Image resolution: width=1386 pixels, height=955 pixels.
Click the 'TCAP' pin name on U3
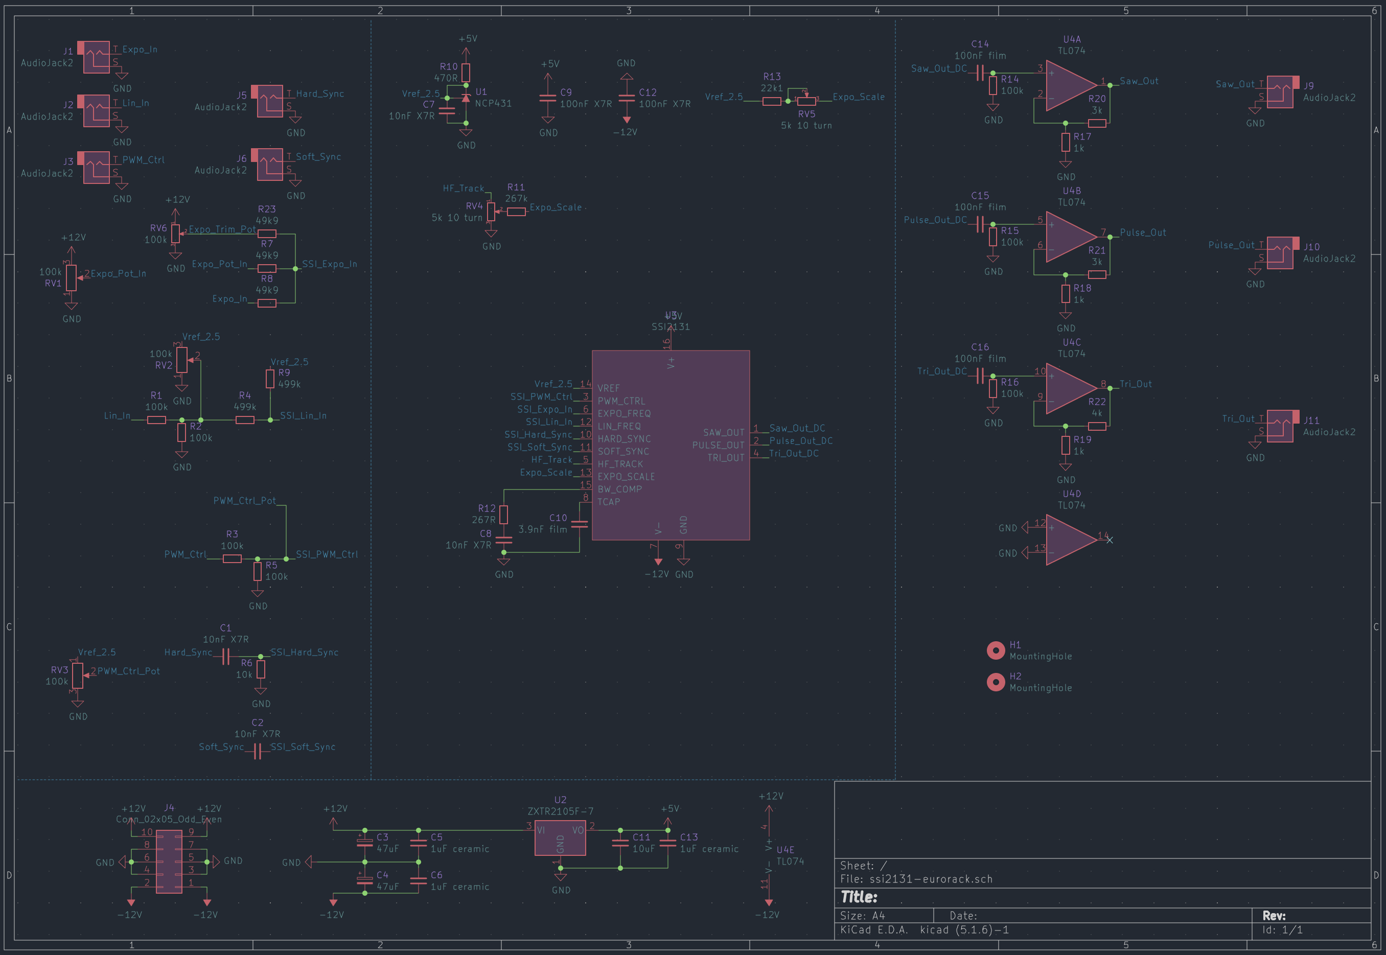click(609, 501)
